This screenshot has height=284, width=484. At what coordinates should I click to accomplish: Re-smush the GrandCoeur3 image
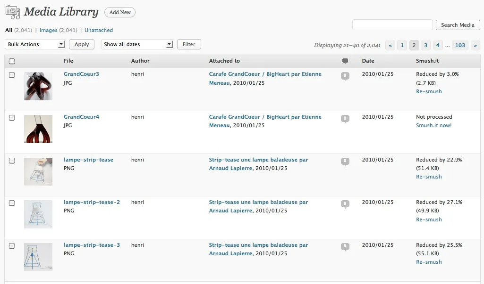coord(429,91)
